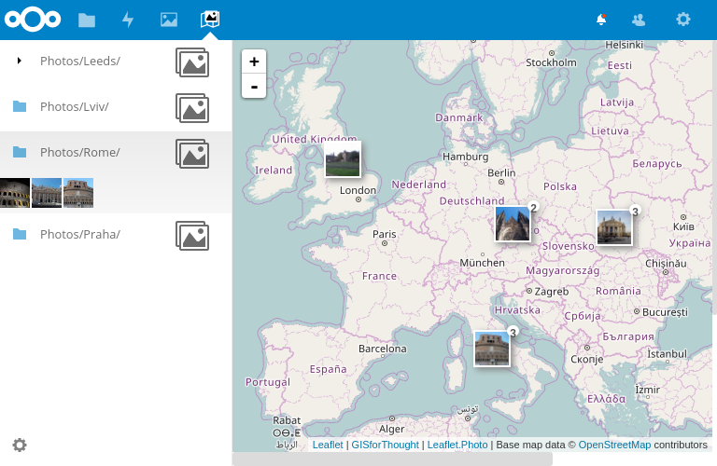Follow the Leaflet attribution link
The height and width of the screenshot is (466, 717).
point(328,445)
